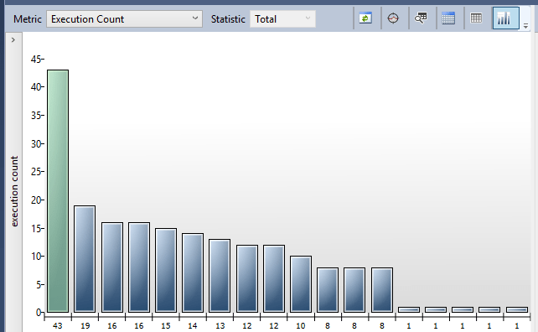Image resolution: width=538 pixels, height=332 pixels.
Task: Click the y-axis tick label 20
Action: pos(36,200)
